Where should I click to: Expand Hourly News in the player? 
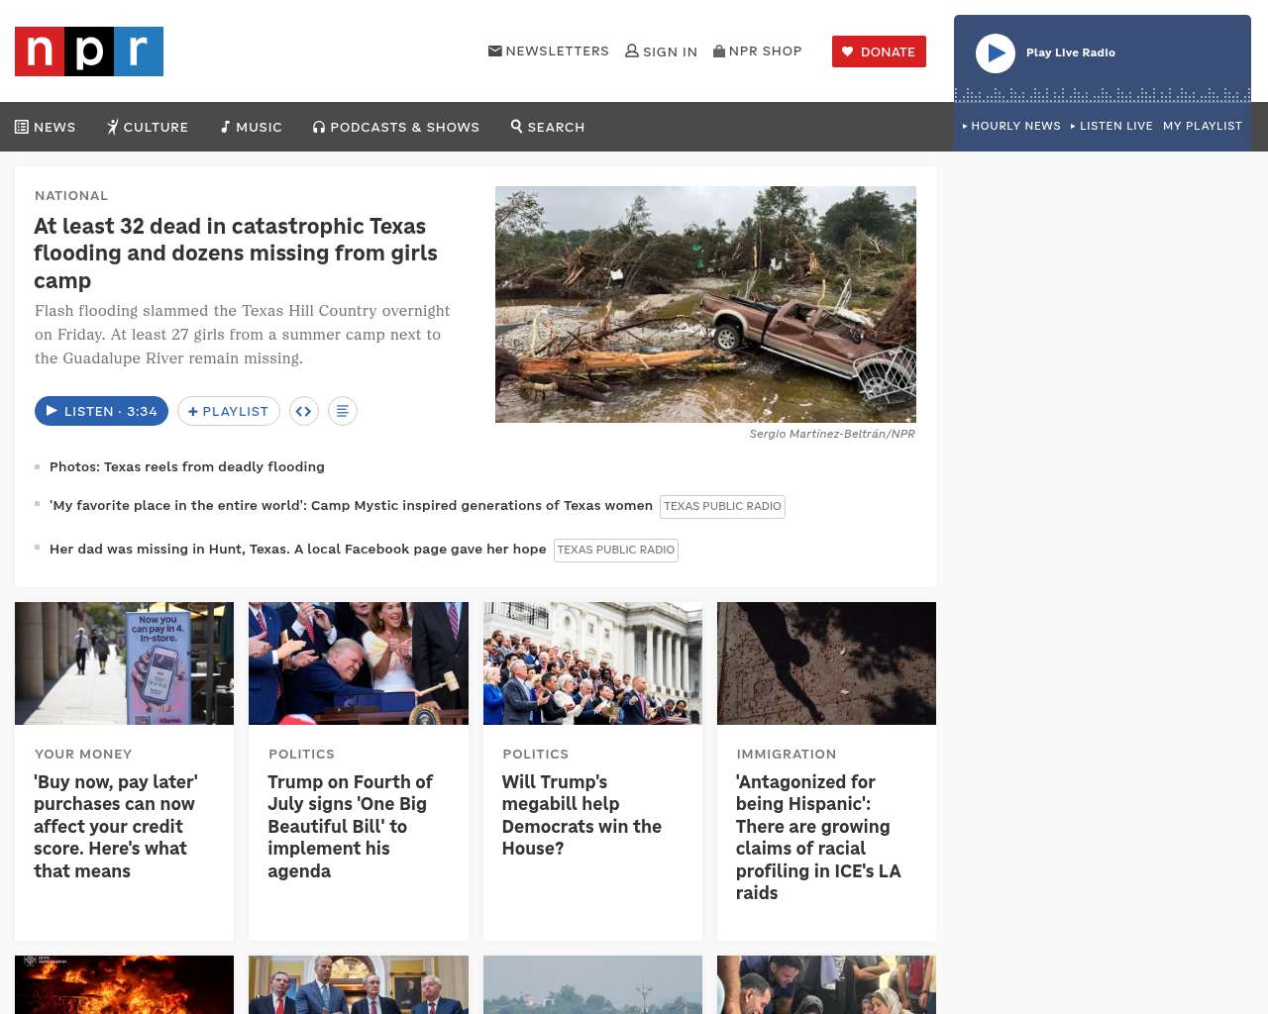(1011, 126)
